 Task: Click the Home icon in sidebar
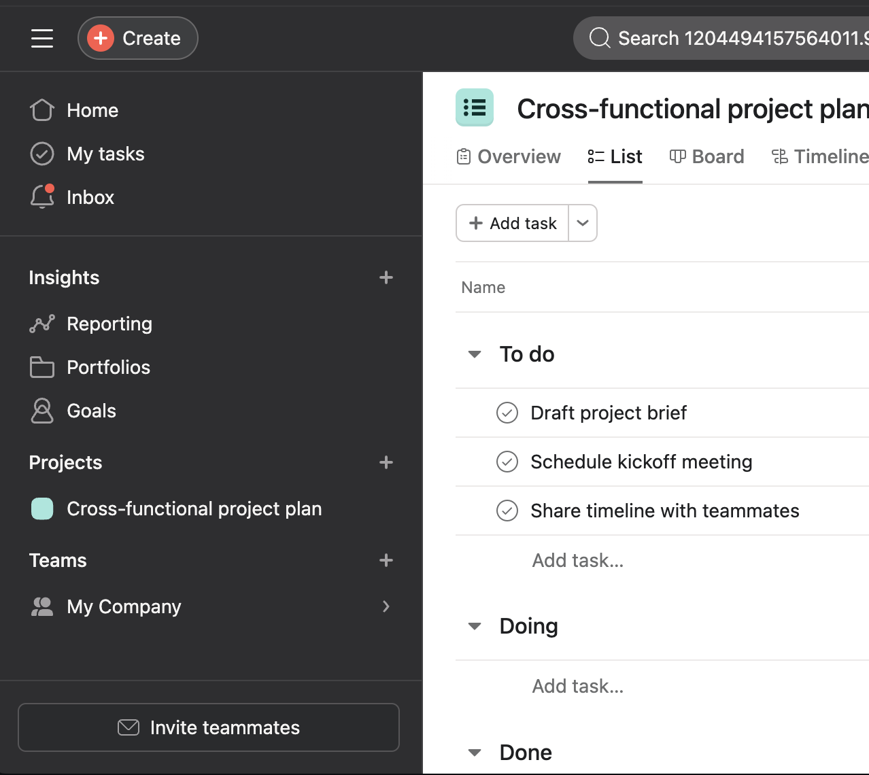tap(42, 110)
